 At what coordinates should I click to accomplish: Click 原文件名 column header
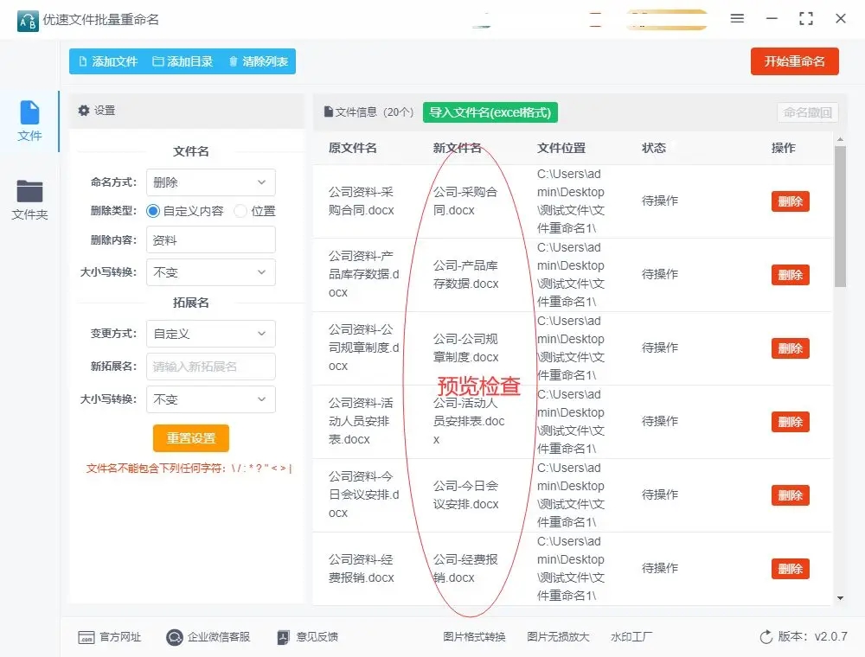click(x=353, y=148)
